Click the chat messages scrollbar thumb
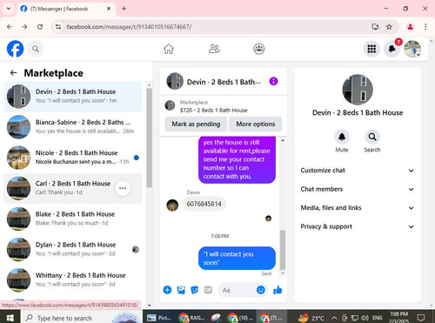Image resolution: width=435 pixels, height=323 pixels. tap(283, 250)
